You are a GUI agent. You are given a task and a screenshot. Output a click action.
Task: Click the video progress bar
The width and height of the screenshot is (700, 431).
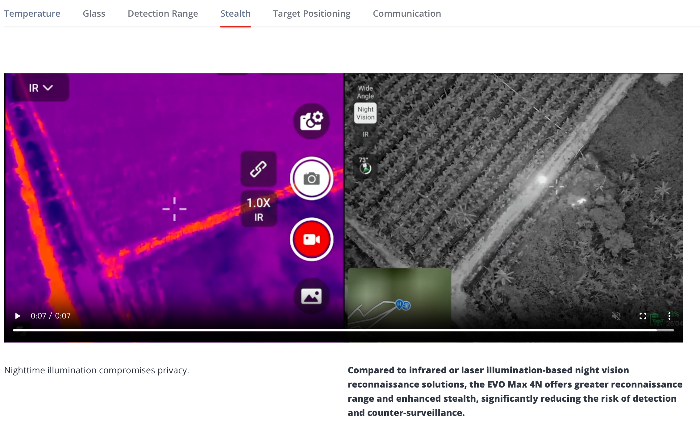coord(340,330)
